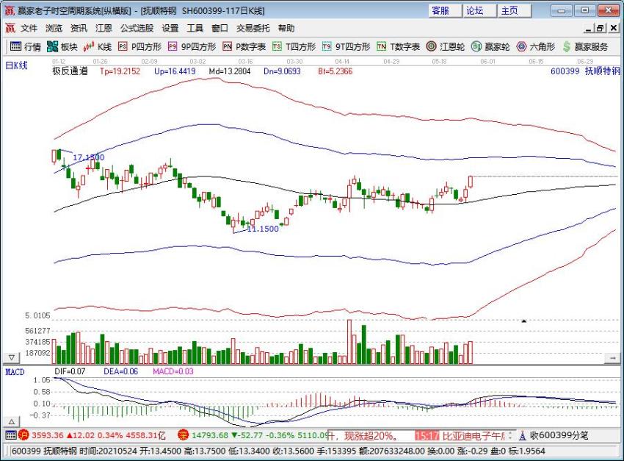
Task: Open 赢家服务 service
Action: click(585, 47)
